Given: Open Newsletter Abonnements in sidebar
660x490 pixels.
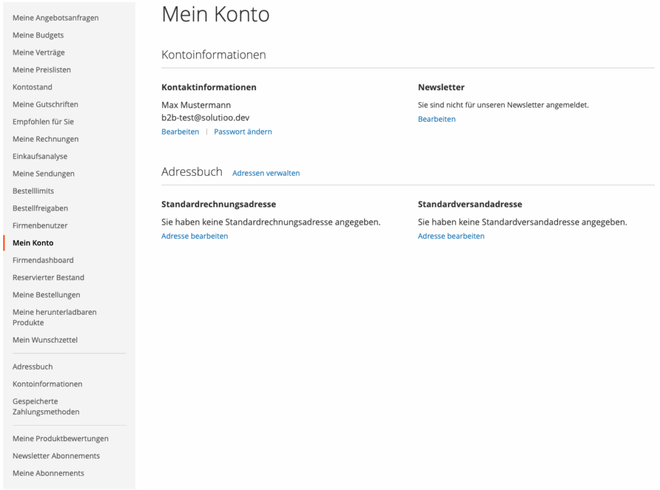Looking at the screenshot, I should (56, 456).
